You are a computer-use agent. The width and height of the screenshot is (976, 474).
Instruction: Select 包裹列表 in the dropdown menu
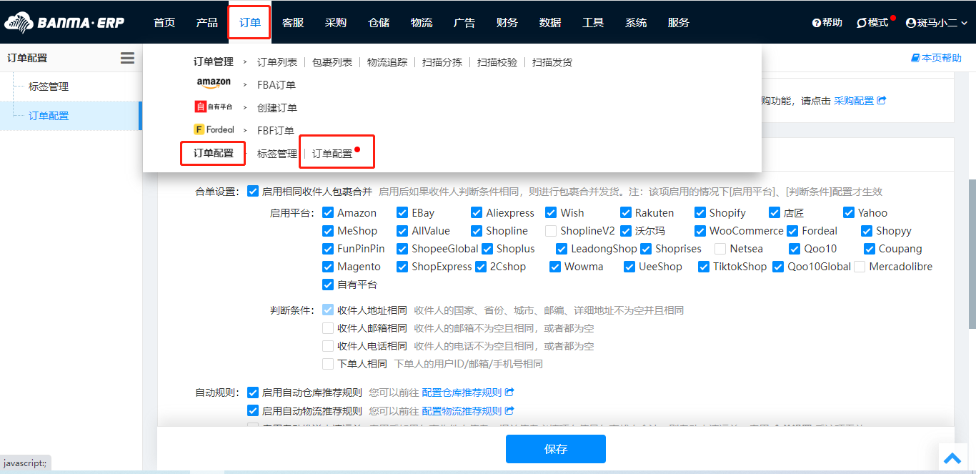(x=332, y=62)
